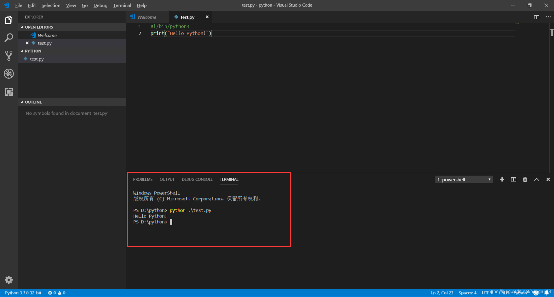Open the editor More Actions ellipsis
The width and height of the screenshot is (554, 297).
548,17
